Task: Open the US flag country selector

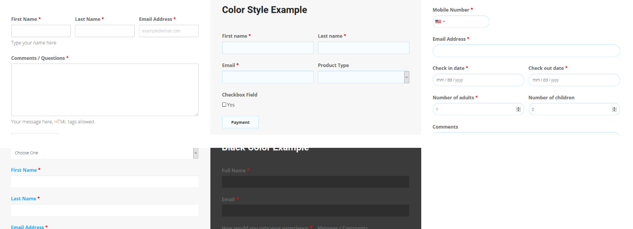Action: [440, 22]
